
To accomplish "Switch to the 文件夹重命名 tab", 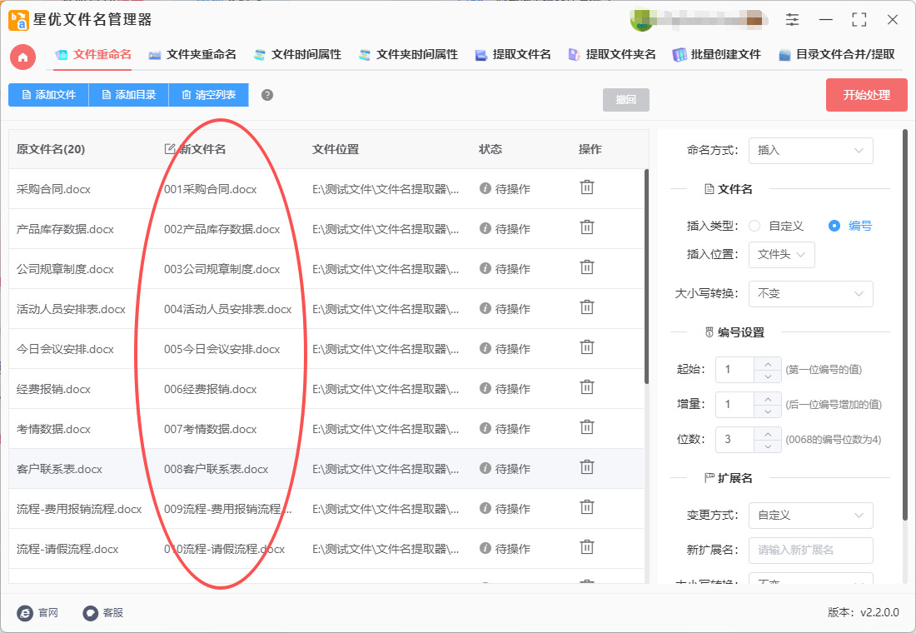I will (192, 55).
